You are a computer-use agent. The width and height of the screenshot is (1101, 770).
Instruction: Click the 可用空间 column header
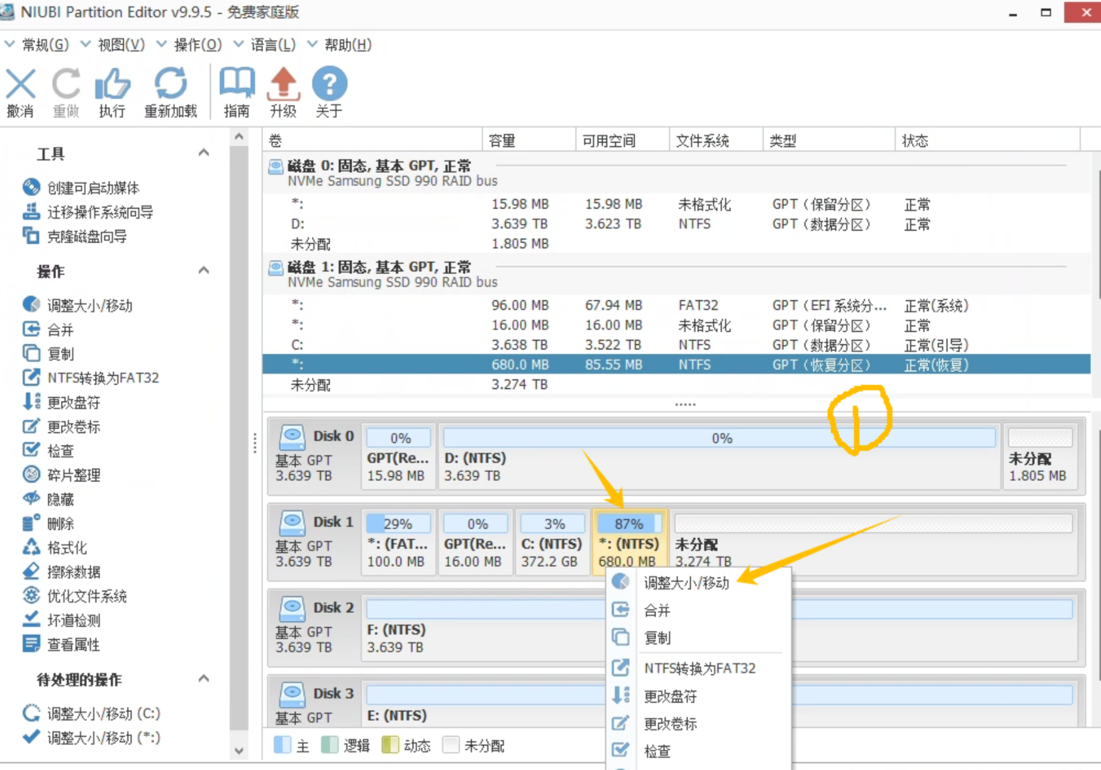tap(622, 140)
